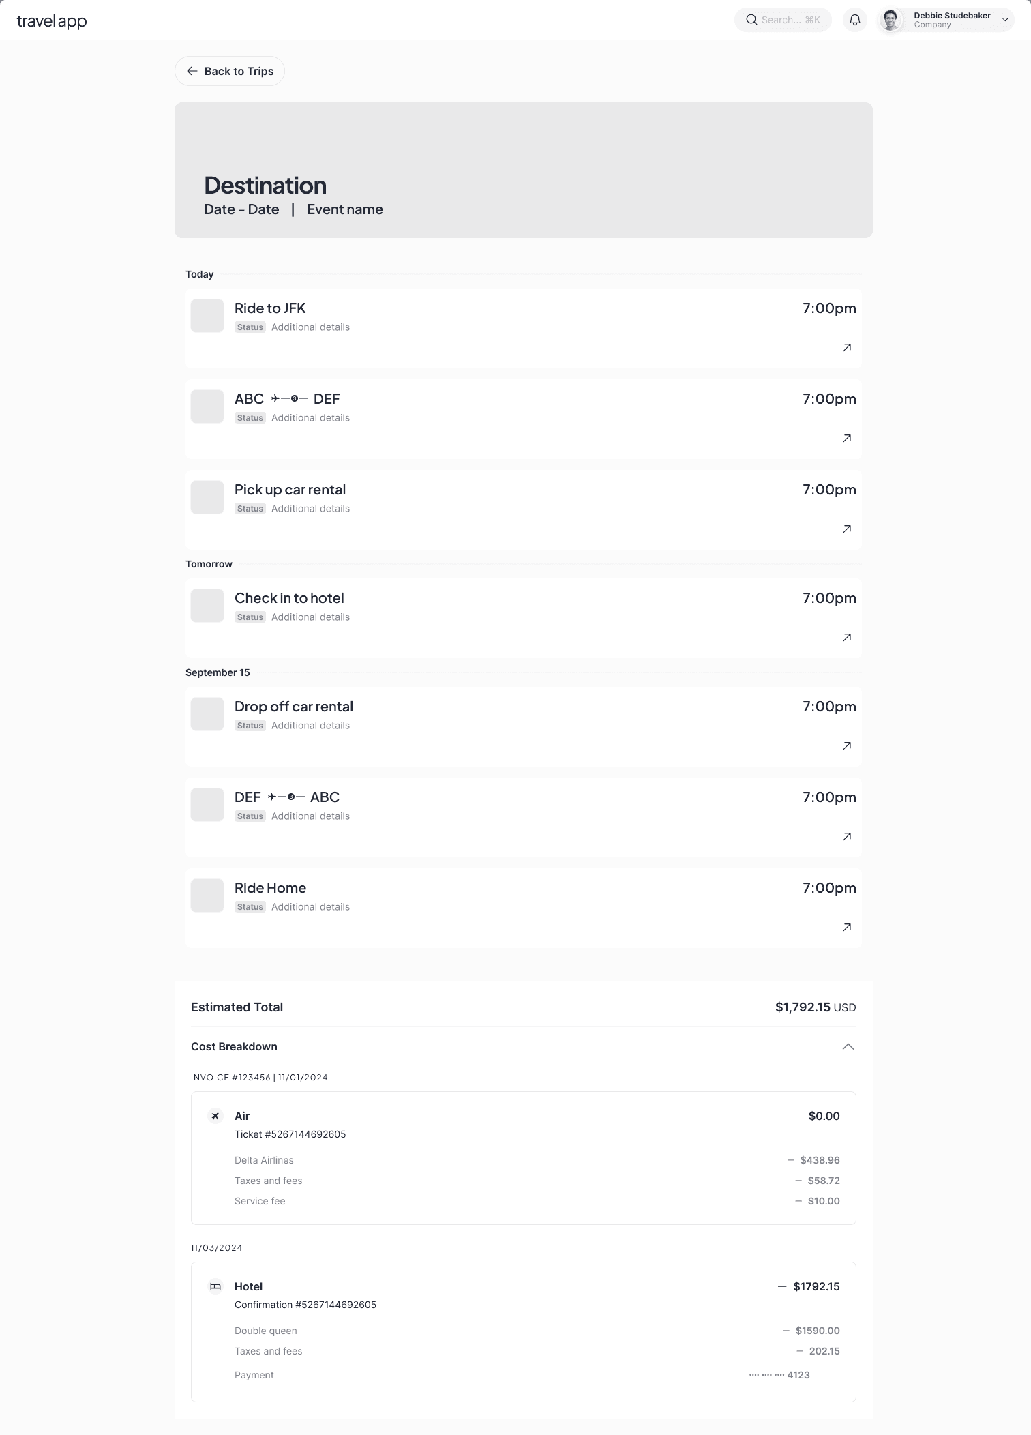1031x1435 pixels.
Task: Click the notification bell icon
Action: pyautogui.click(x=855, y=20)
